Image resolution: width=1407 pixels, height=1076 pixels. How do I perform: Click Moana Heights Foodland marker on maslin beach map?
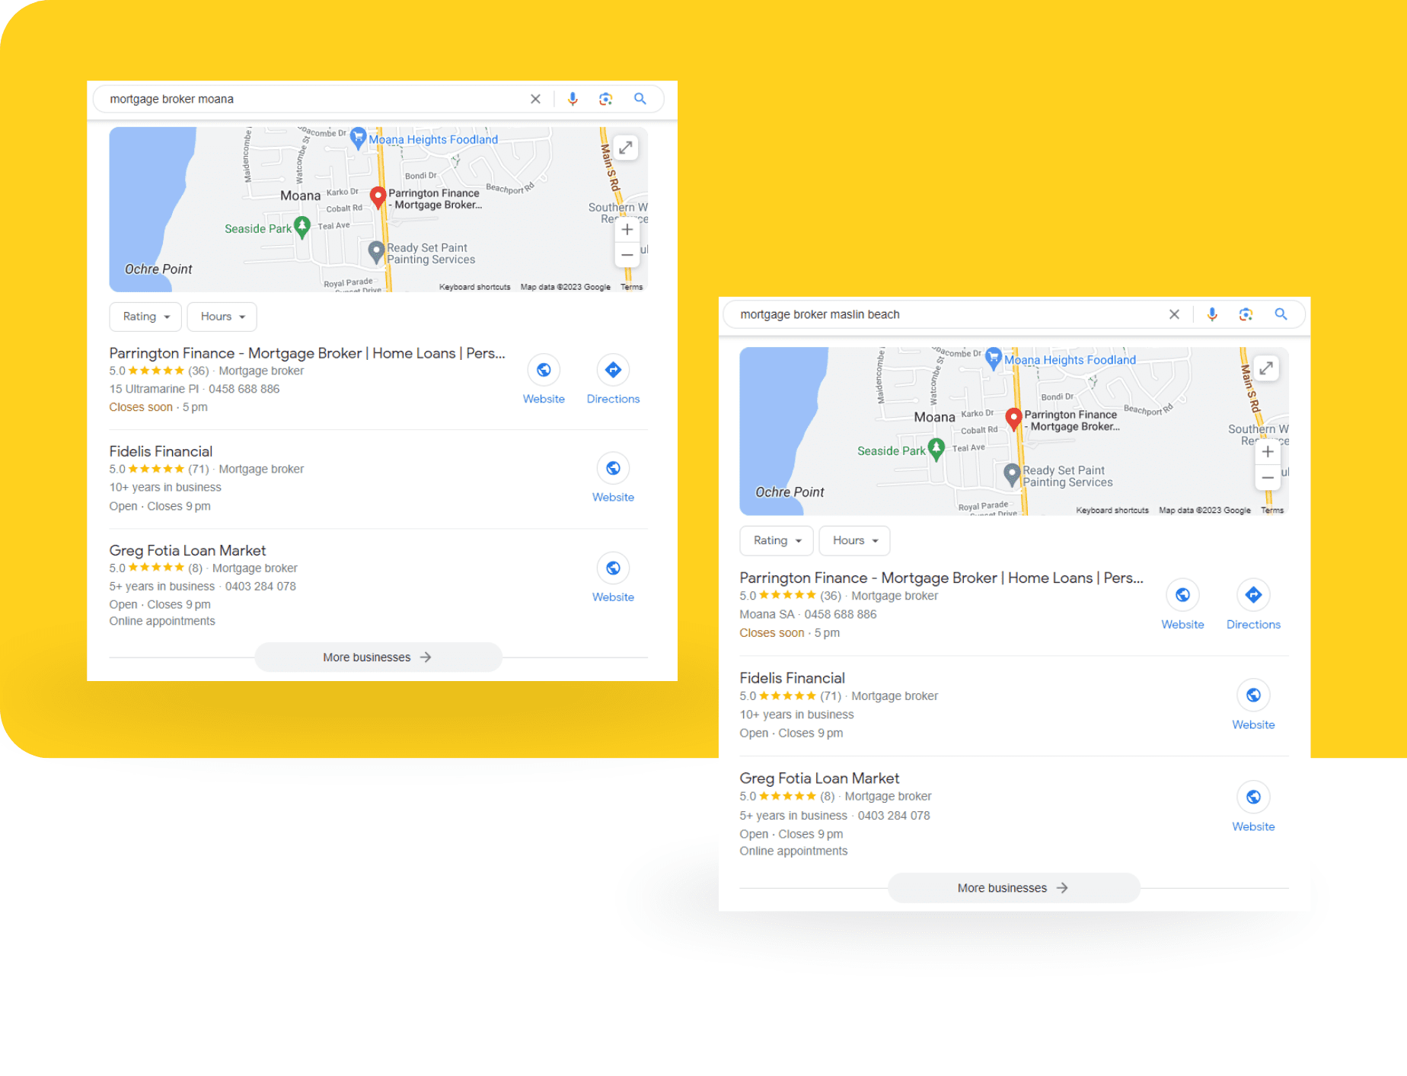point(993,358)
